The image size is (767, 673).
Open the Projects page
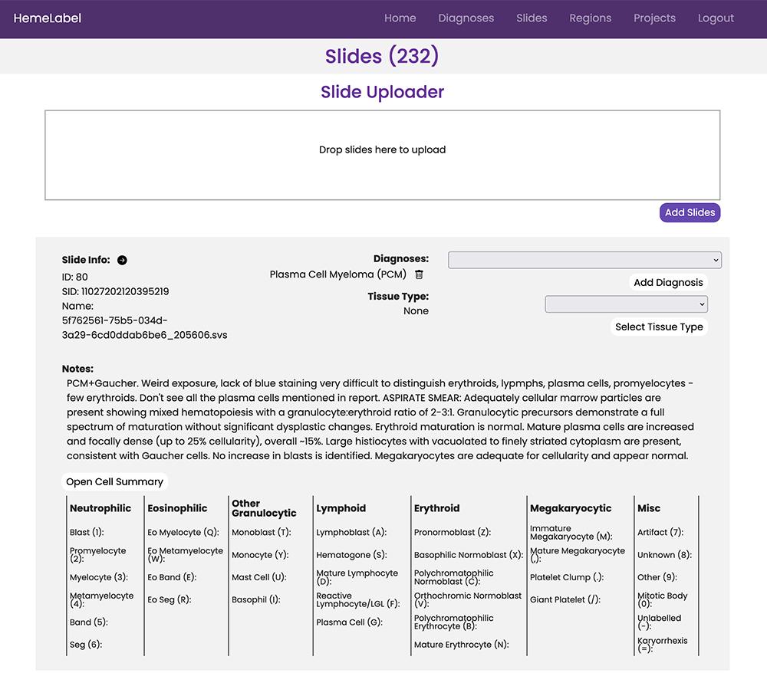(x=654, y=18)
